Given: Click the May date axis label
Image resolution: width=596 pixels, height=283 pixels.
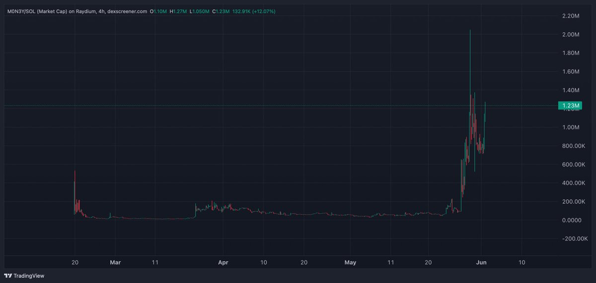Looking at the screenshot, I should click(351, 262).
